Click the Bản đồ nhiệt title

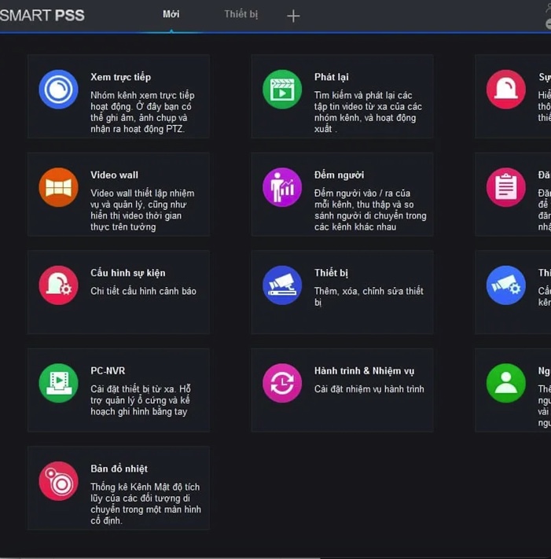(119, 469)
